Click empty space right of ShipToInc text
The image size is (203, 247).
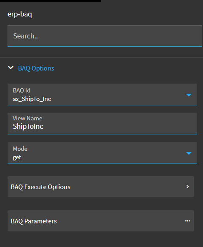(120, 126)
